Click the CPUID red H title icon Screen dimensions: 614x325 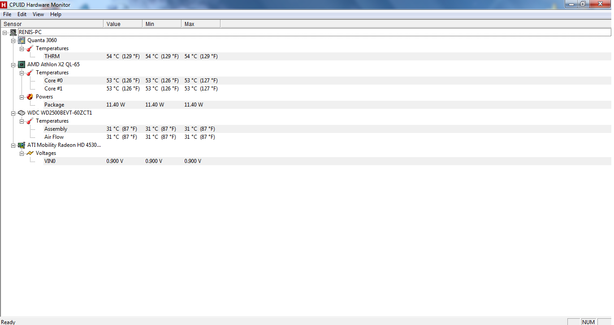click(x=4, y=4)
